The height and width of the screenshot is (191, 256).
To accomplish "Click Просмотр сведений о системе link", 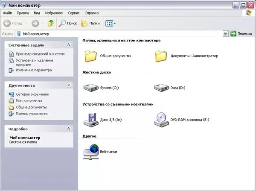I will coord(40,54).
